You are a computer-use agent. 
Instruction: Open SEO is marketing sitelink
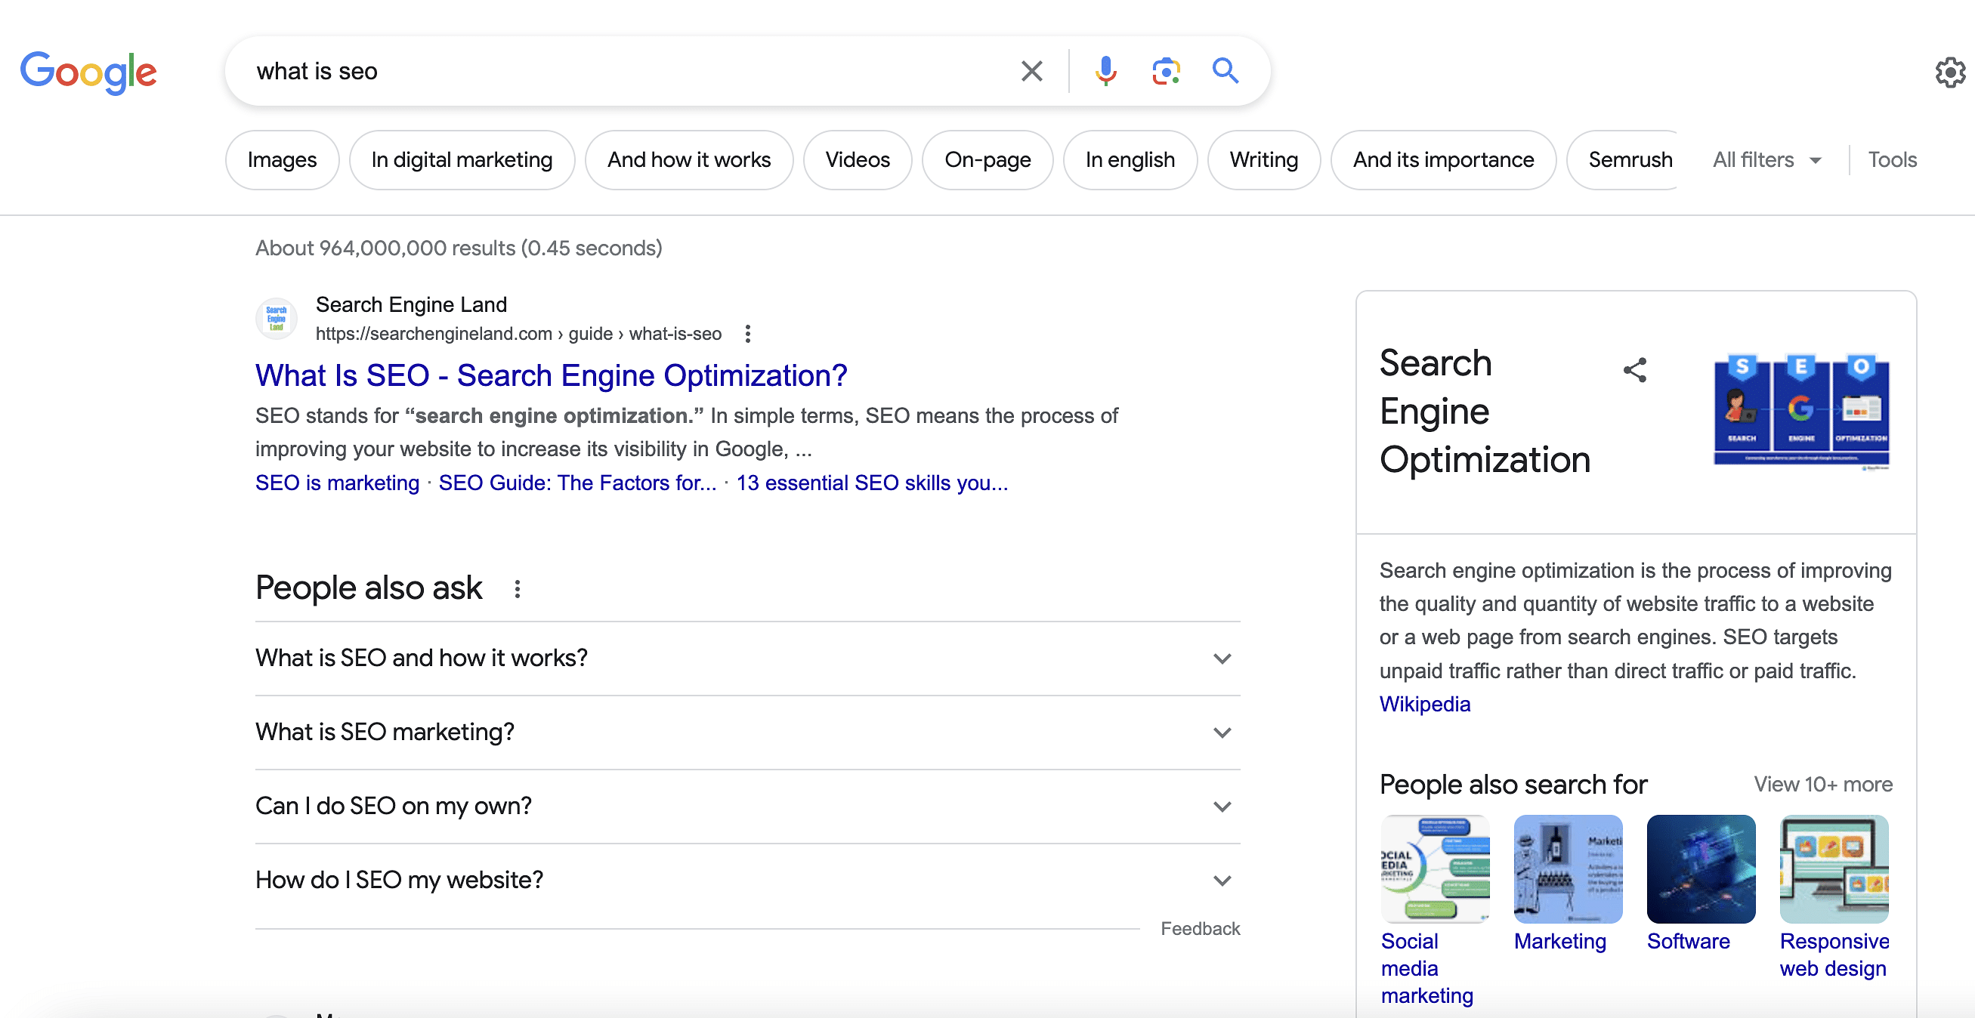point(337,483)
